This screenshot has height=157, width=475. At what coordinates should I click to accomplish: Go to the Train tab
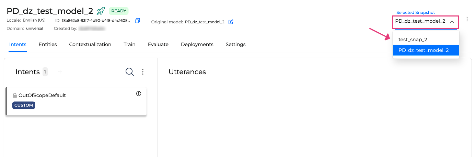click(130, 44)
